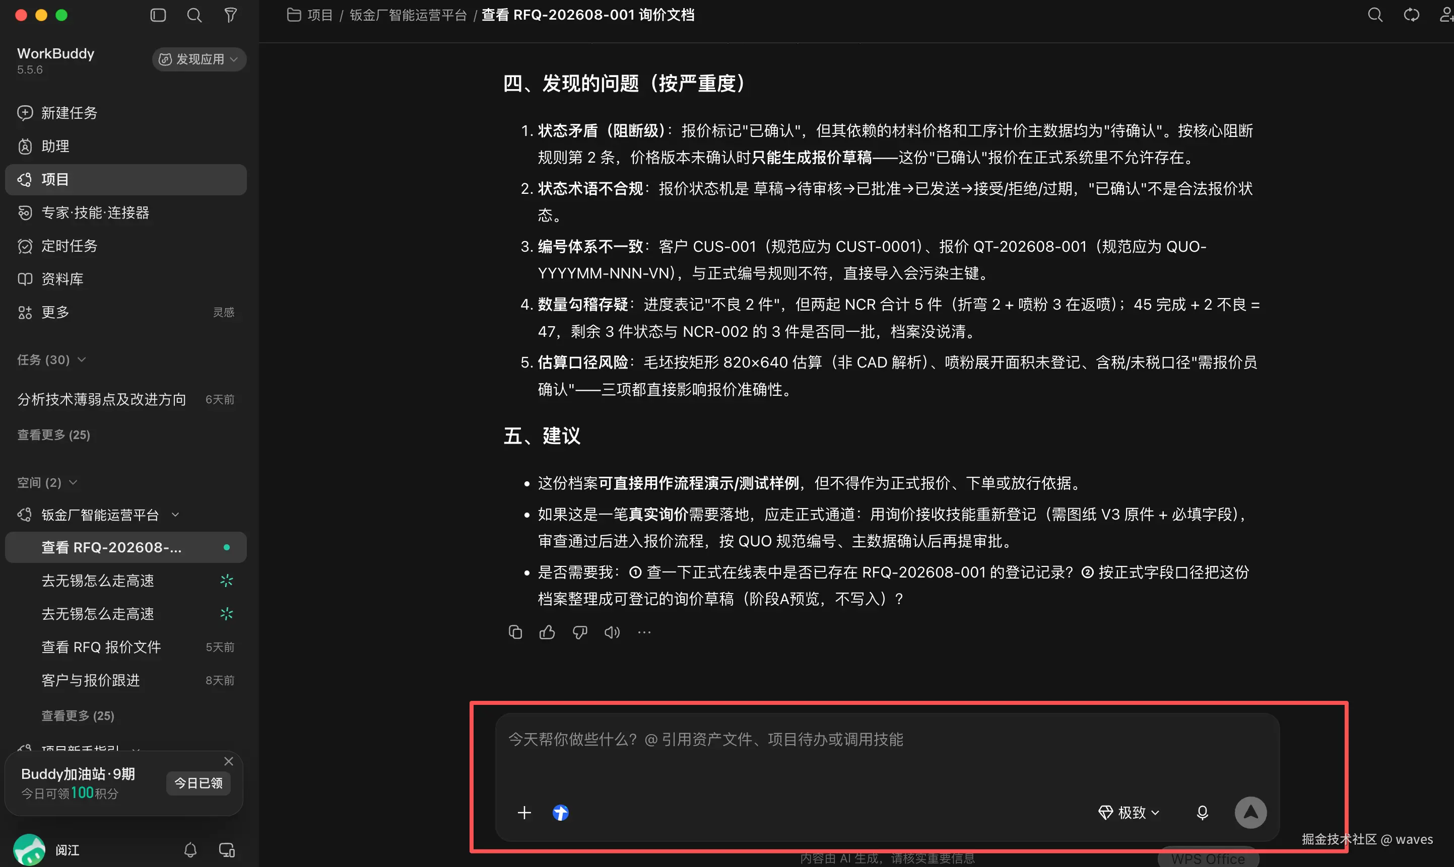Click 查看更多 (25) under project list
Image resolution: width=1454 pixels, height=867 pixels.
78,715
